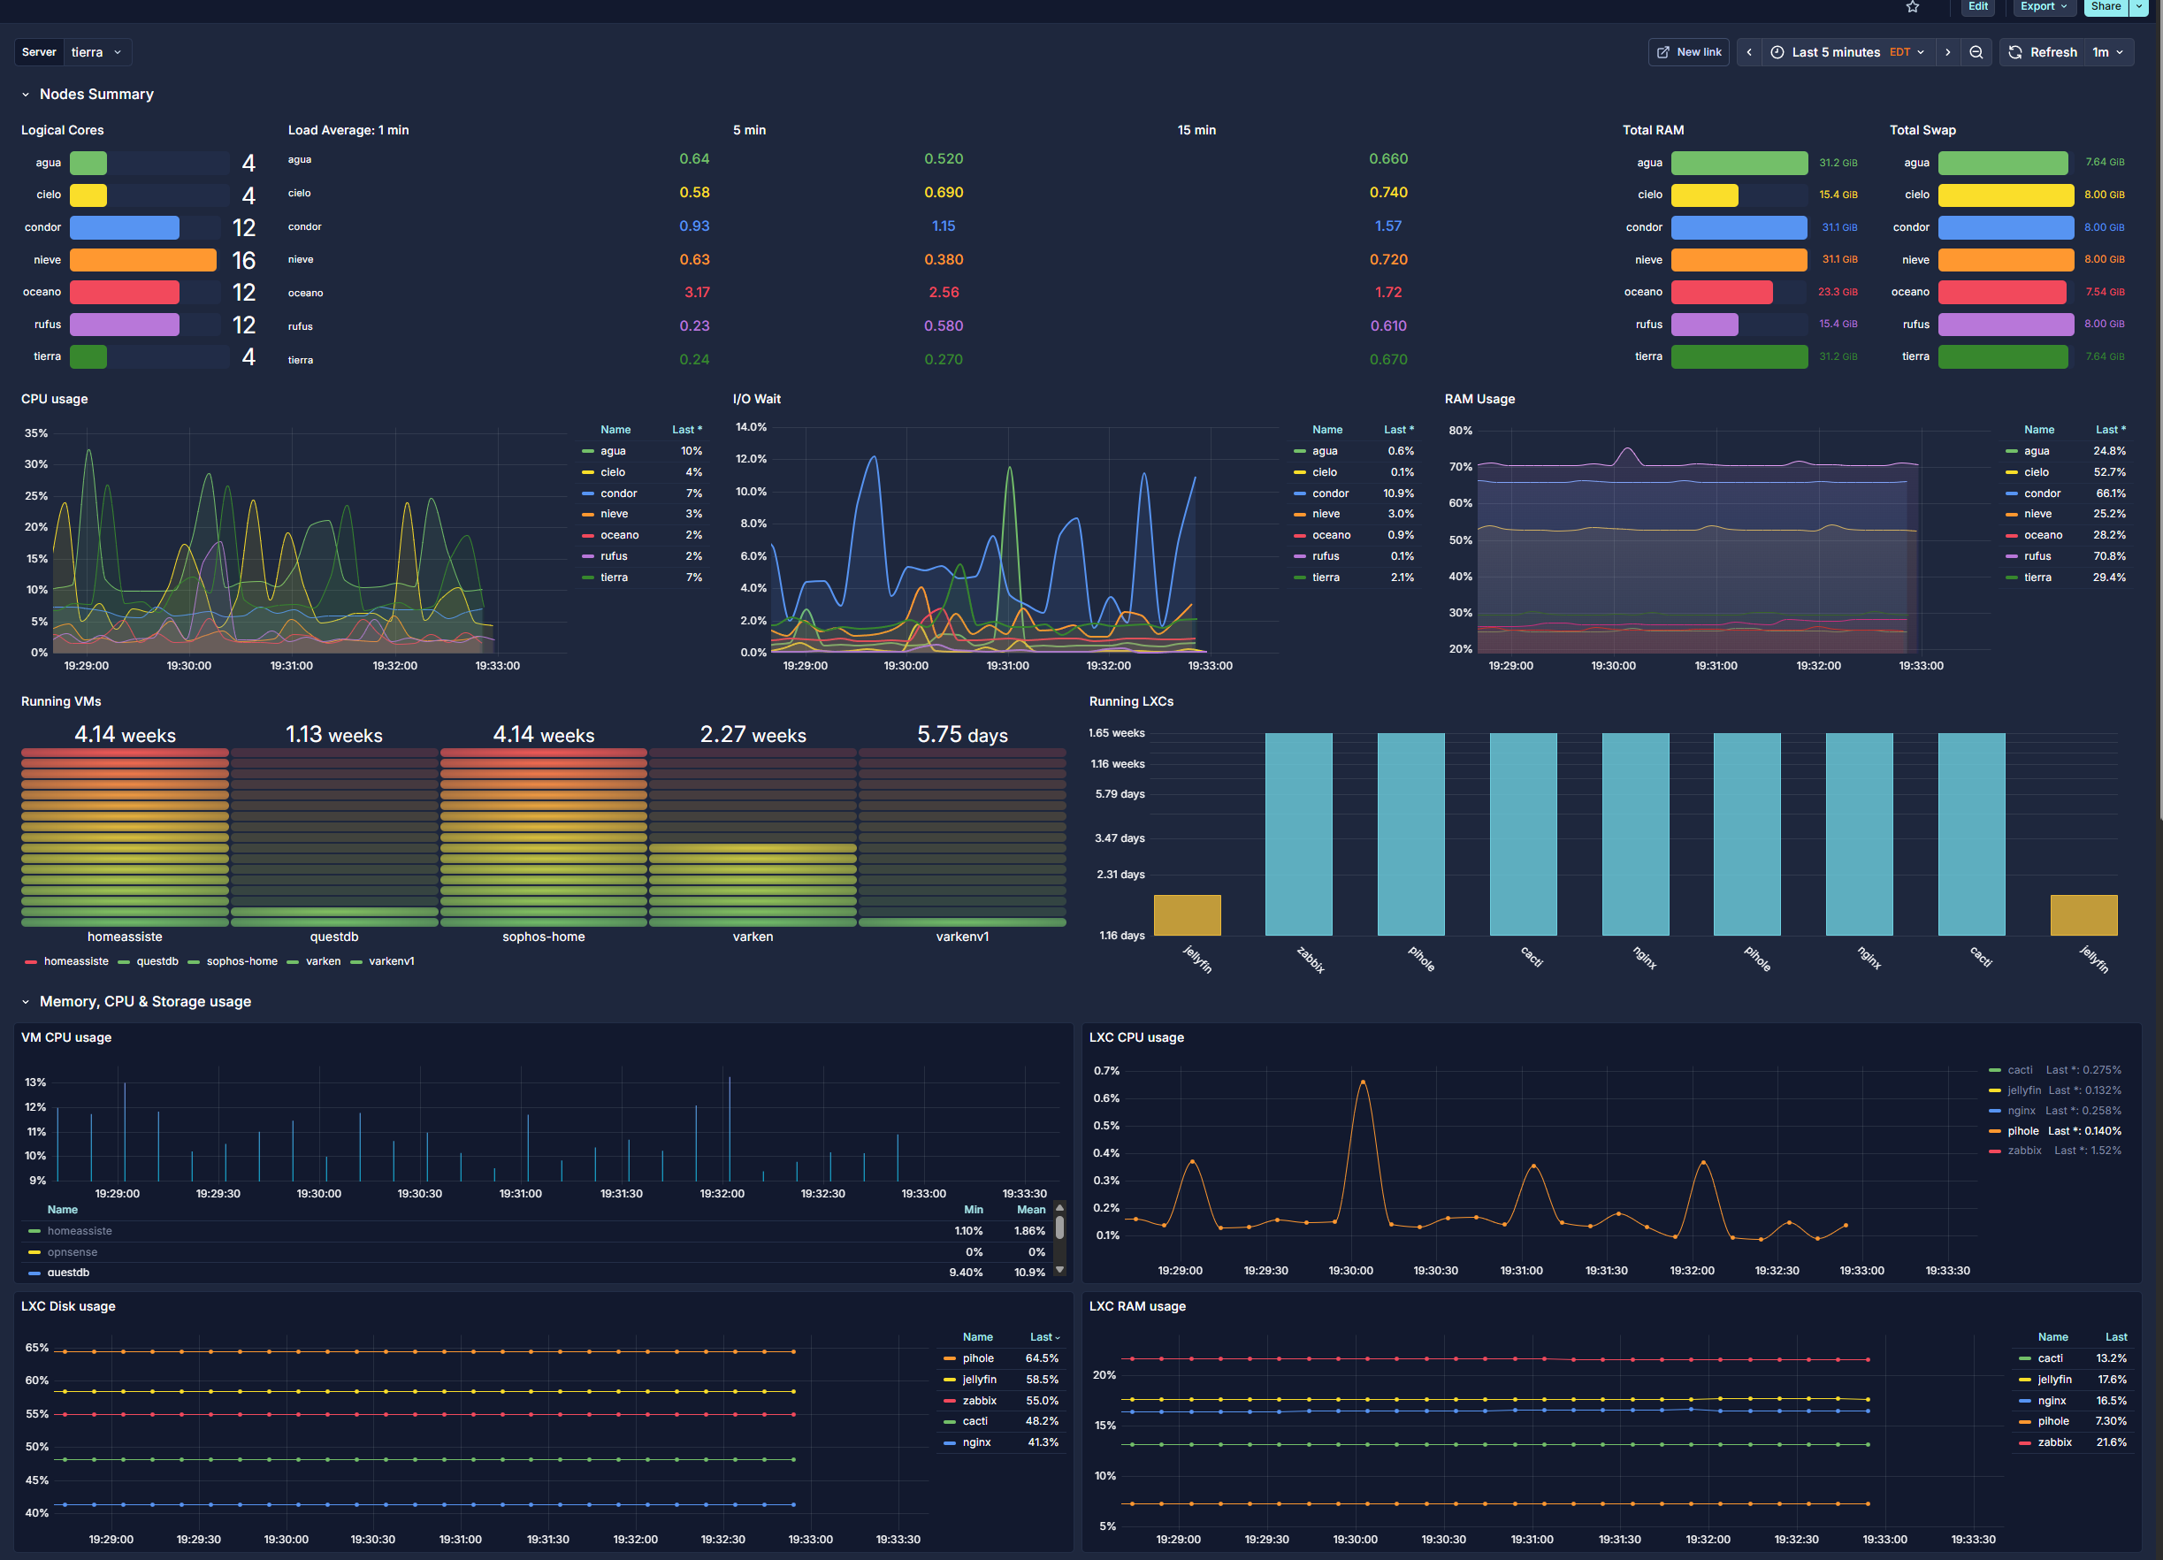
Task: Open the Share options arrow menu
Action: [2138, 7]
